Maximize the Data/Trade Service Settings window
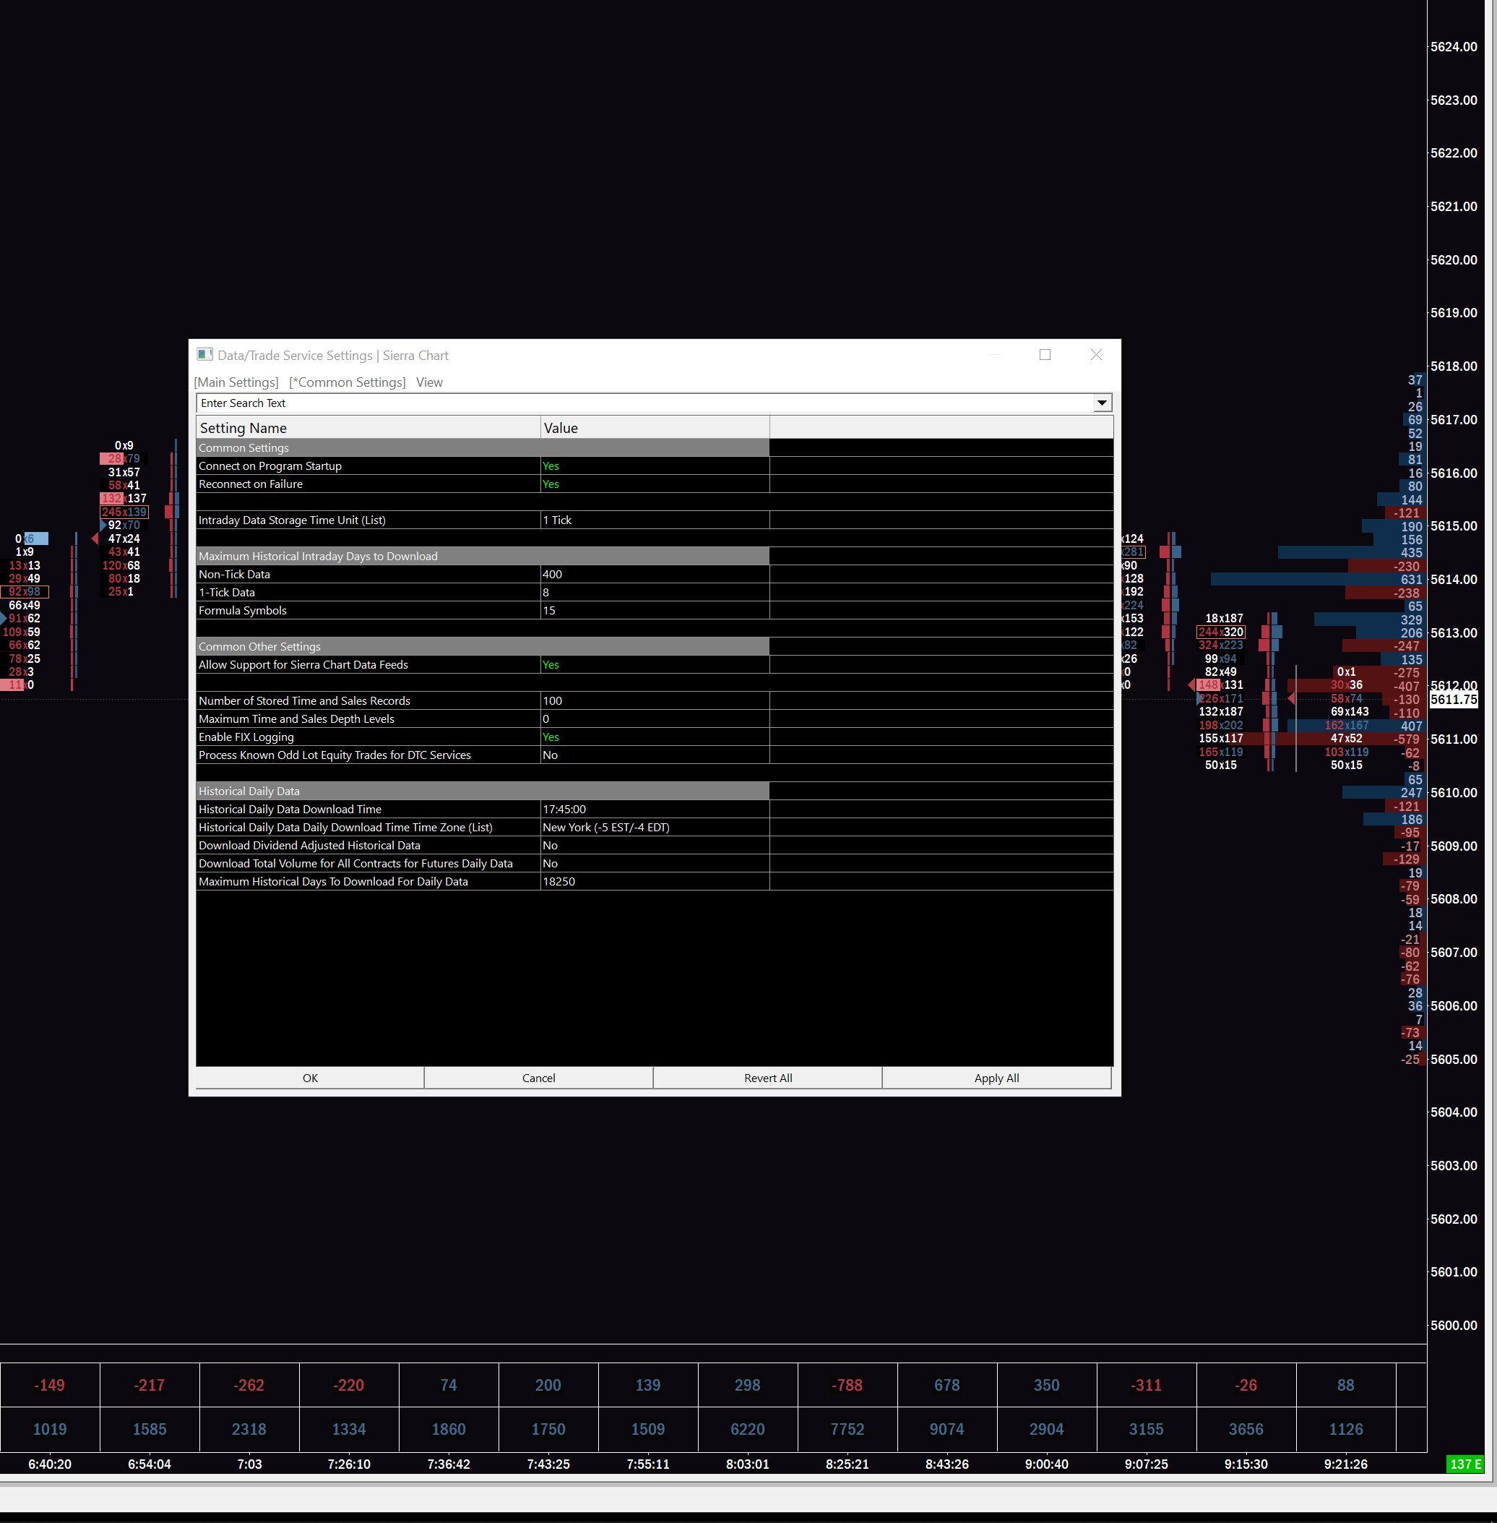Image resolution: width=1497 pixels, height=1523 pixels. click(1044, 355)
